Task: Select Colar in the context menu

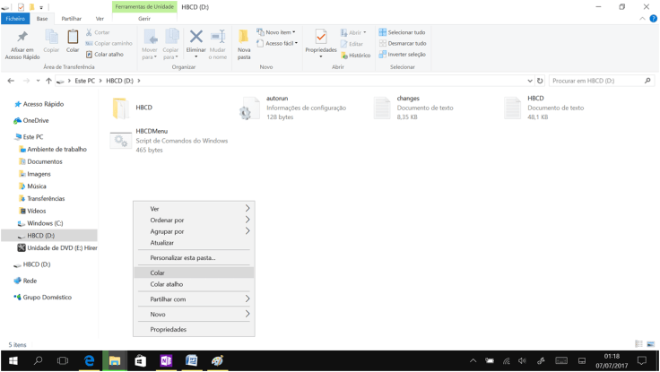Action: [158, 273]
